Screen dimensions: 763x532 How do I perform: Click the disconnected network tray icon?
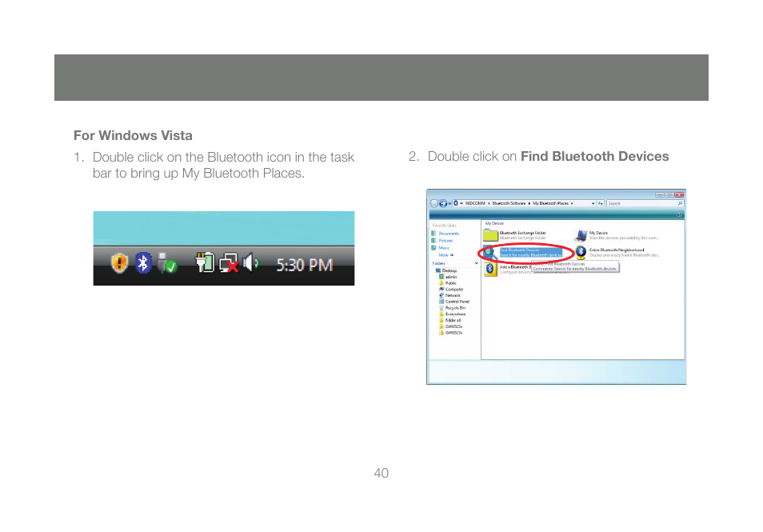(229, 263)
